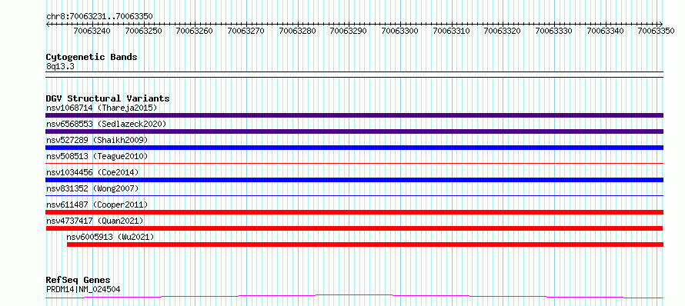Click ruler position 70063280
This screenshot has width=685, height=306.
tap(297, 31)
